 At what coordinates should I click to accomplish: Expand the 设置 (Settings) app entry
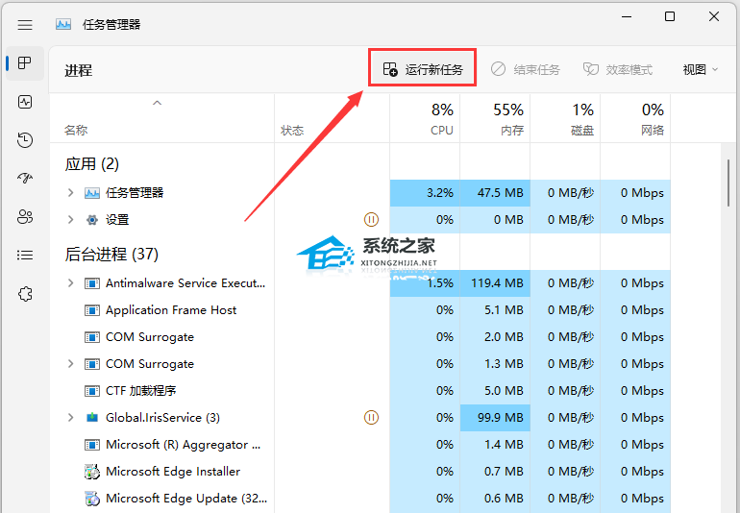coord(70,220)
